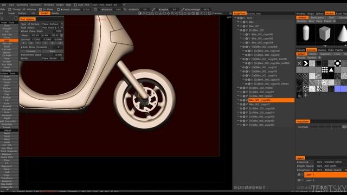
Task: Select the Airbrush tool
Action: [x=7, y=43]
